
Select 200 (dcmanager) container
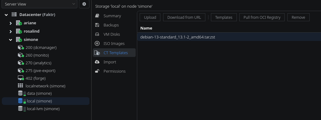[x=41, y=47]
